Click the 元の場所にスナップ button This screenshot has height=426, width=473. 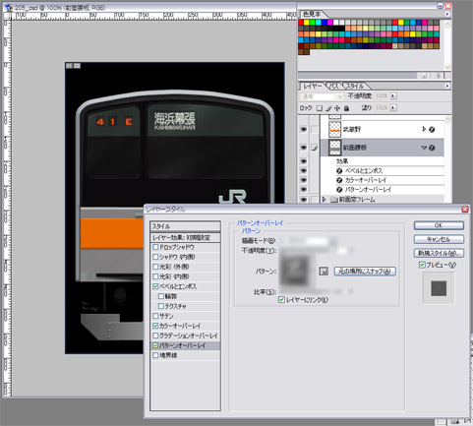365,272
